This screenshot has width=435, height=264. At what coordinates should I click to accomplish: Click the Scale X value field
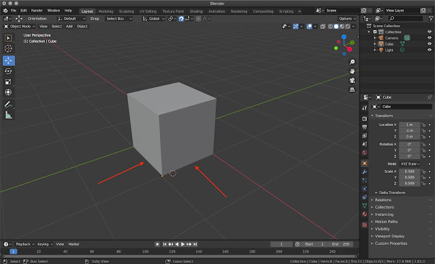pyautogui.click(x=410, y=171)
